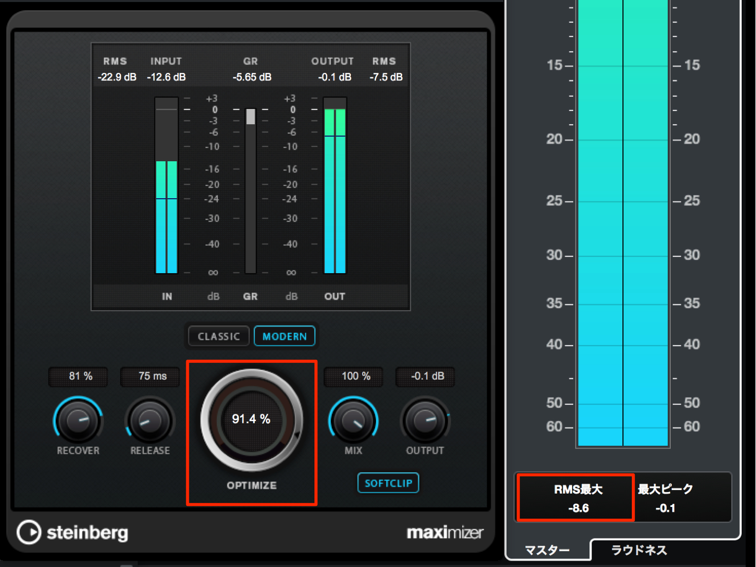Click the Mix knob

pyautogui.click(x=353, y=420)
